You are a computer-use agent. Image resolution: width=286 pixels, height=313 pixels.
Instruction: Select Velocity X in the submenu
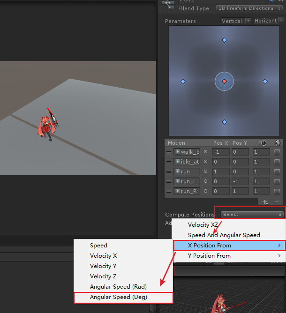(x=123, y=256)
